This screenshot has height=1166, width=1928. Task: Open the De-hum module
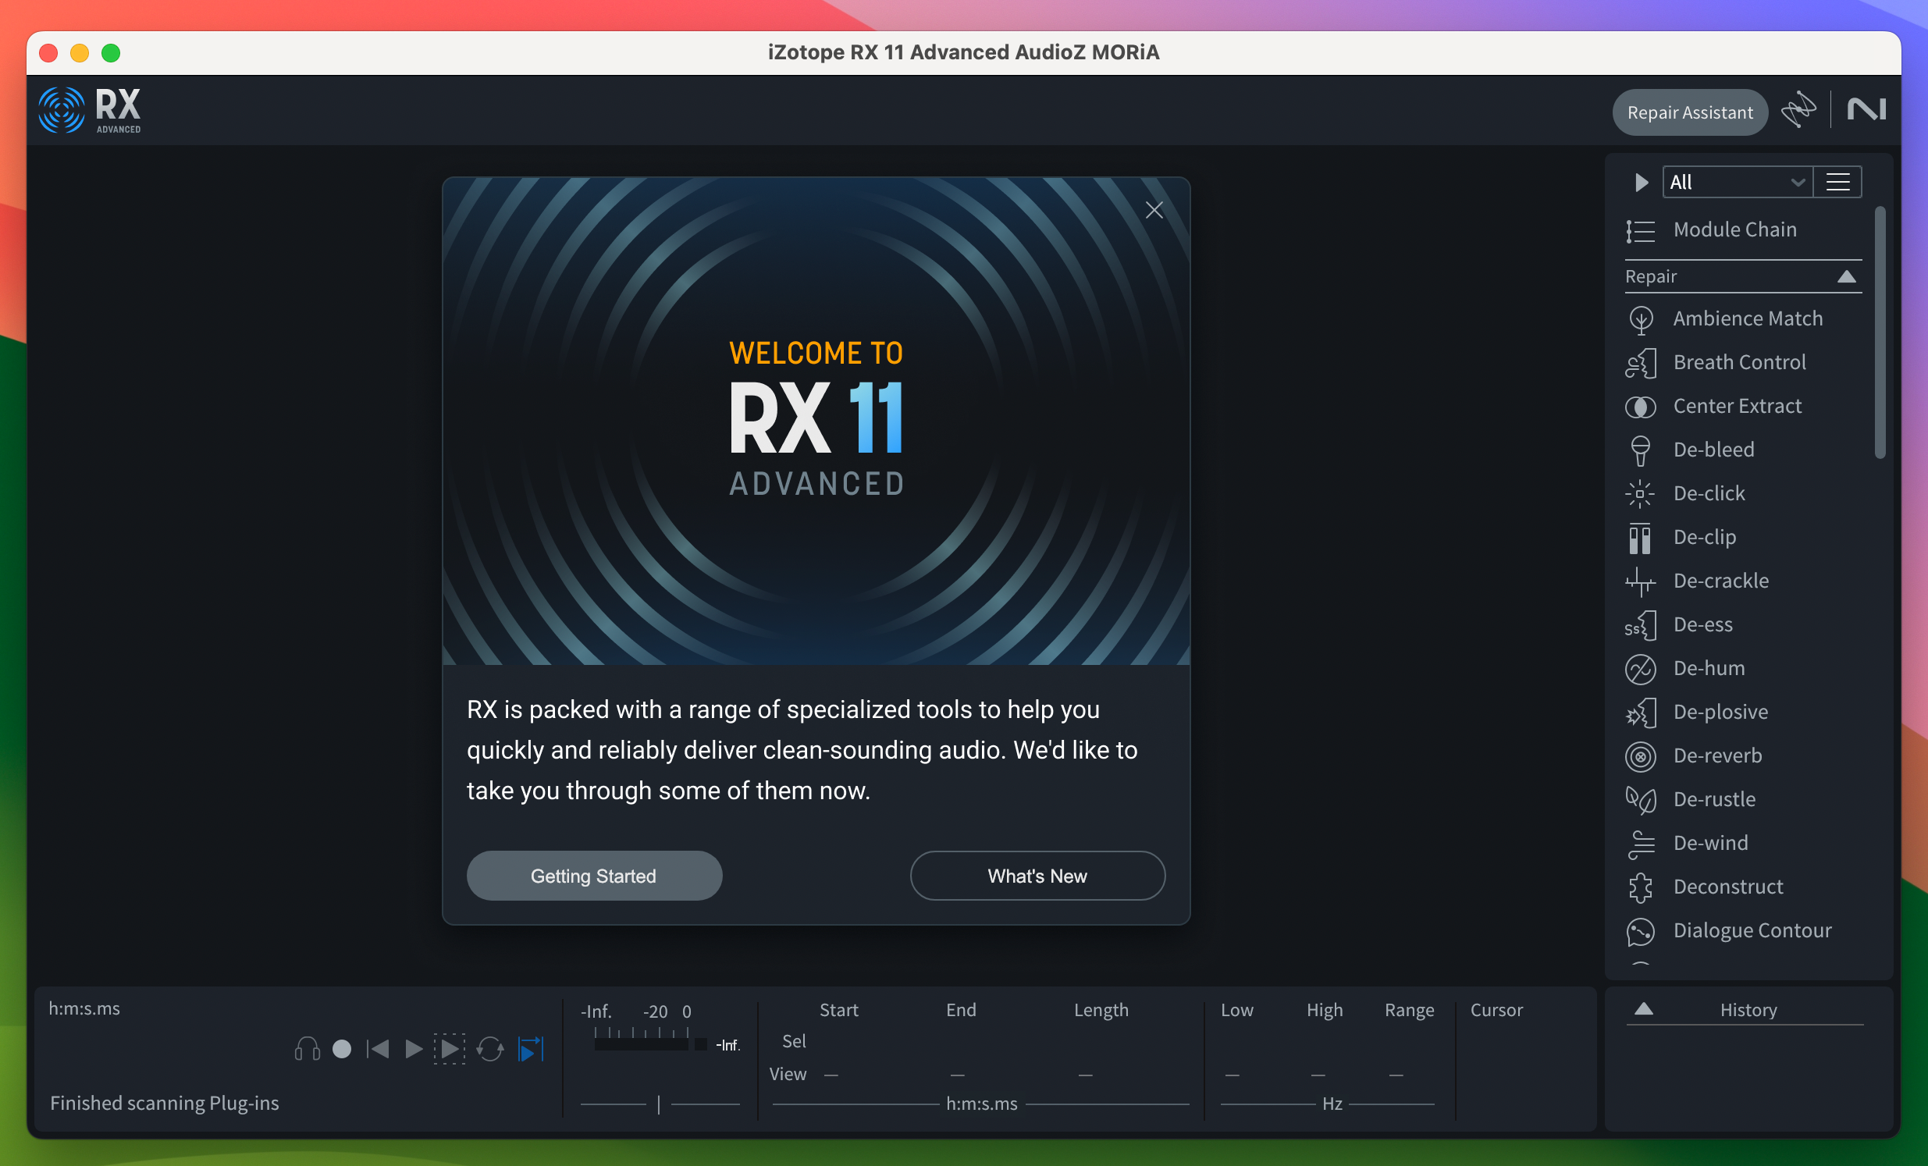coord(1685,668)
